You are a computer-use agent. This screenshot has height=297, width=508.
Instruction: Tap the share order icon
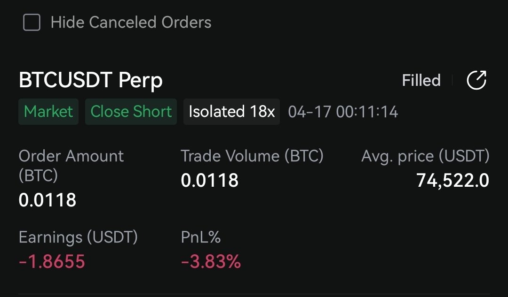click(476, 80)
